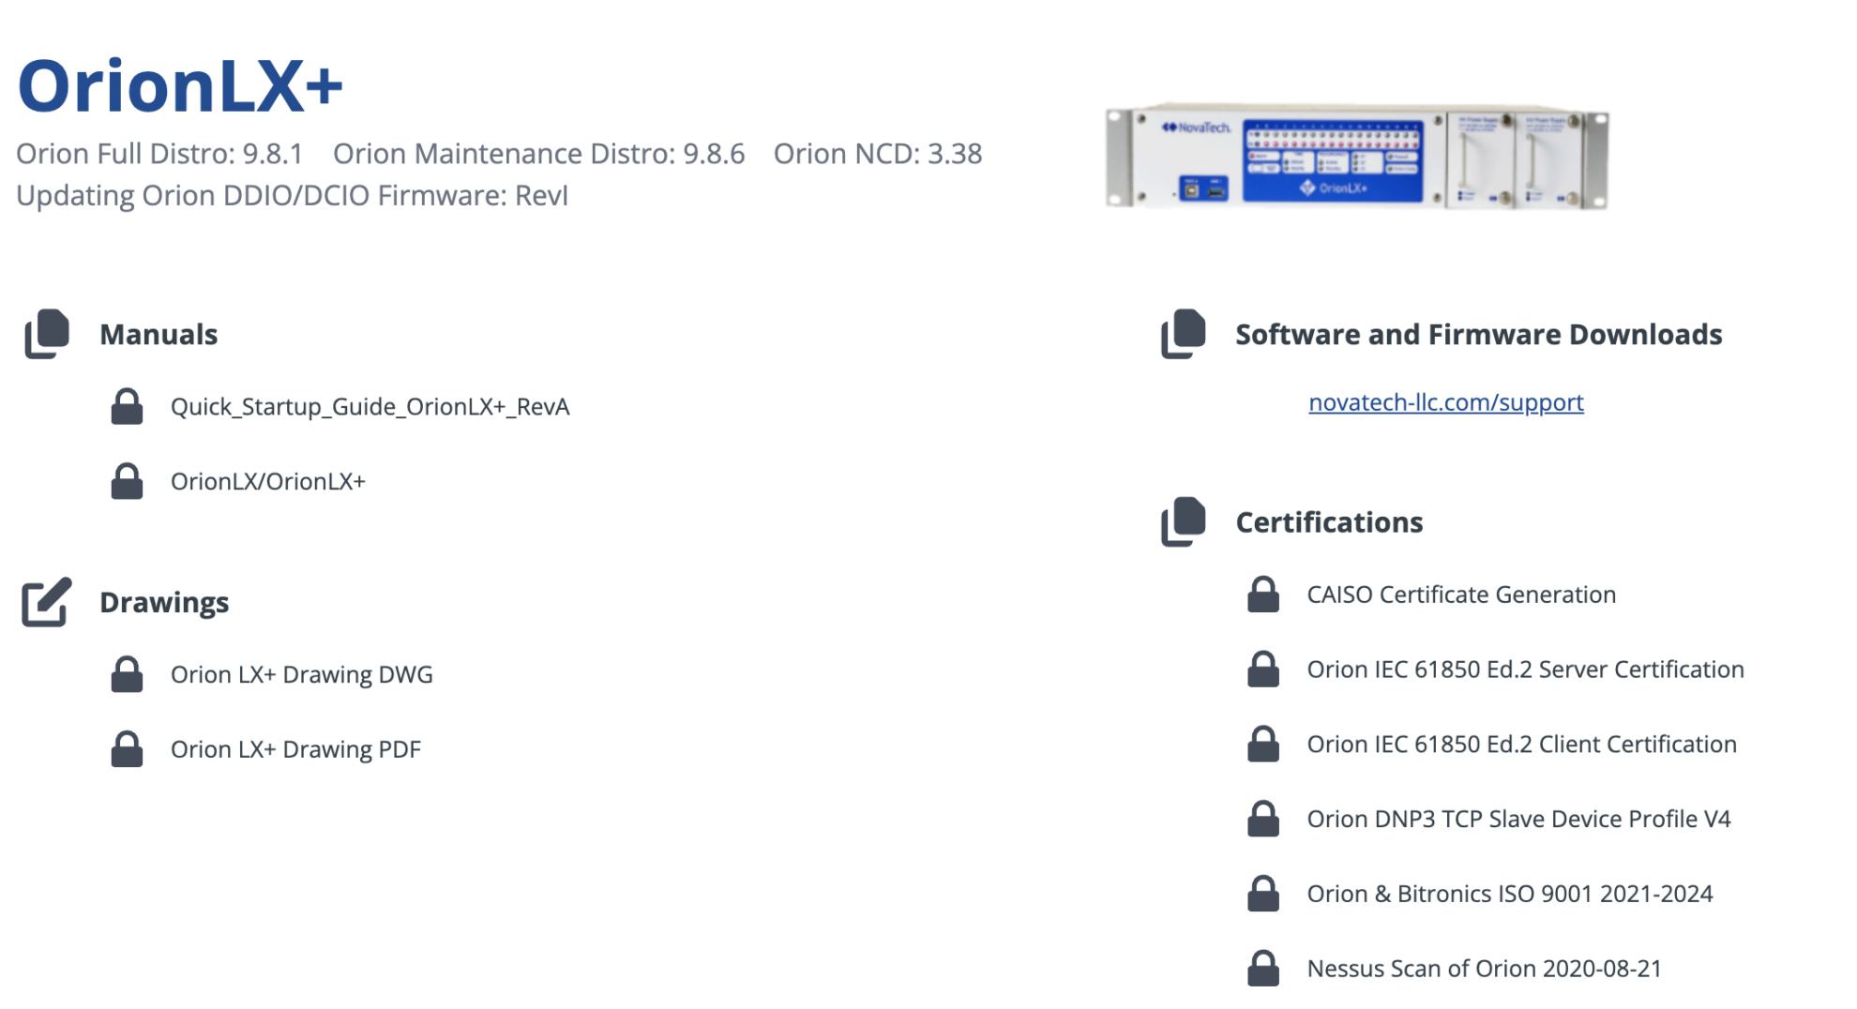Screen dimensions: 1857x1009
Task: Click the lock icon beside Quick_Startup_Guide_OrionLX+_RevA
Action: (127, 406)
